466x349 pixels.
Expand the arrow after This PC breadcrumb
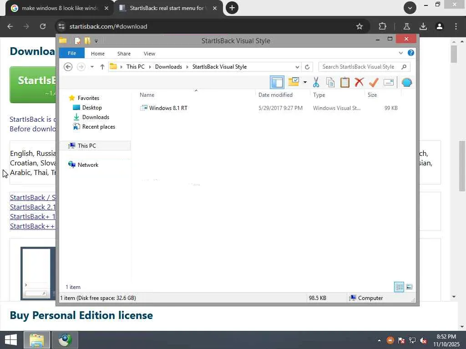click(150, 67)
